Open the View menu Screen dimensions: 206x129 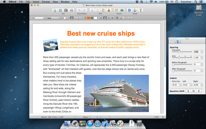pyautogui.click(x=55, y=2)
